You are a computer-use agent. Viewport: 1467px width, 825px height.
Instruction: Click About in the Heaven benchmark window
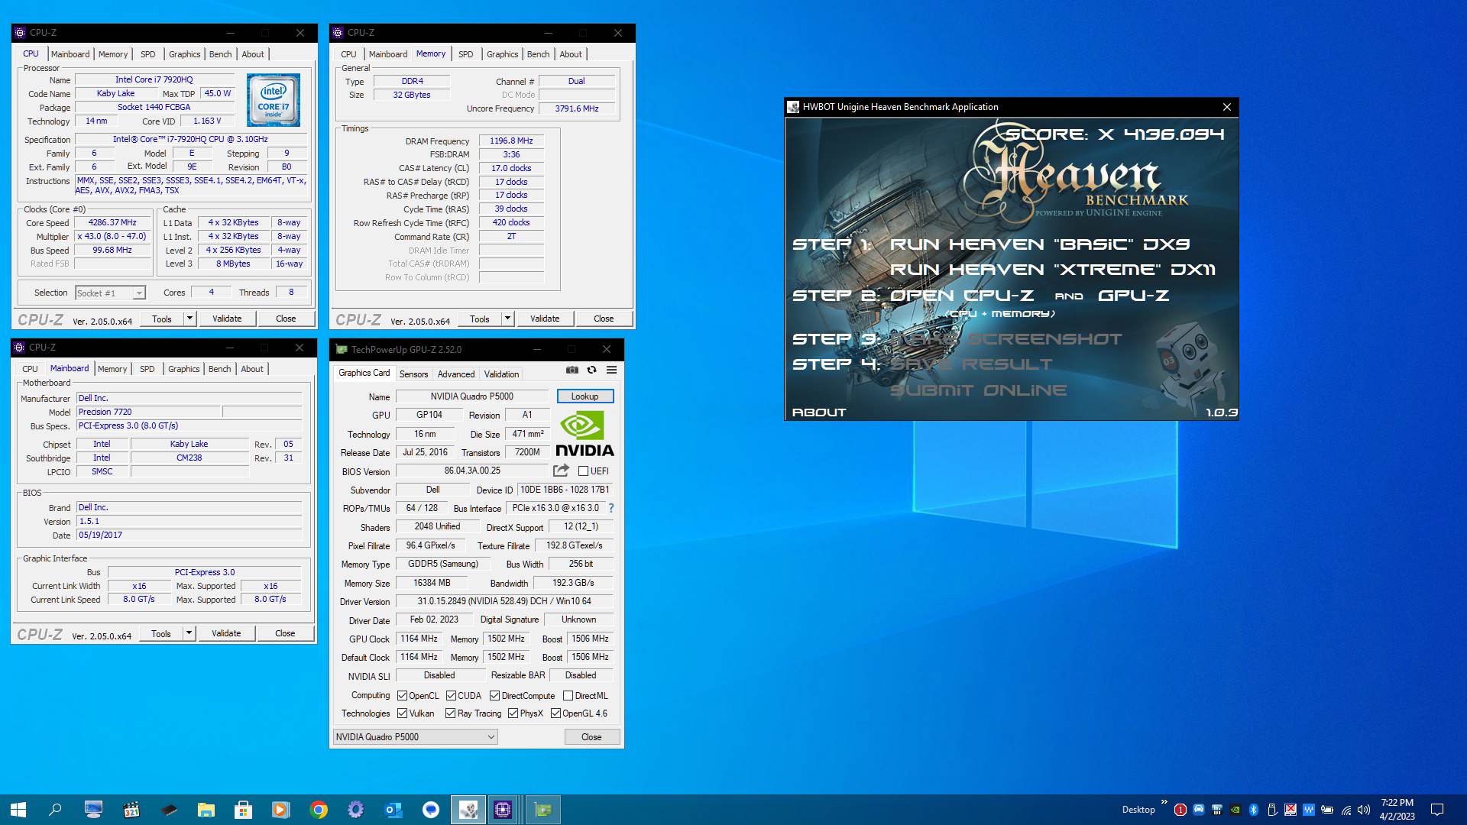tap(819, 412)
